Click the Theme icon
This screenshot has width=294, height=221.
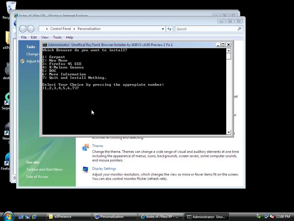86,147
